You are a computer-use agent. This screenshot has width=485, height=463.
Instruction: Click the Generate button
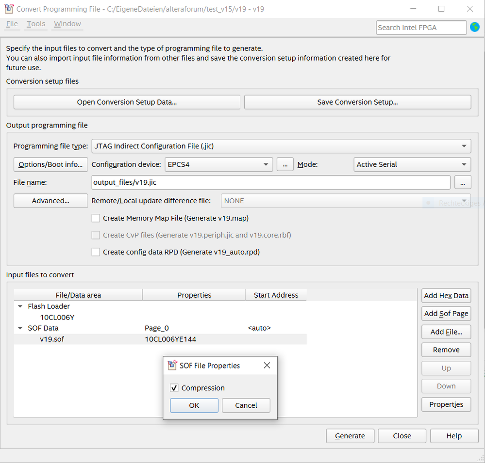pyautogui.click(x=350, y=436)
